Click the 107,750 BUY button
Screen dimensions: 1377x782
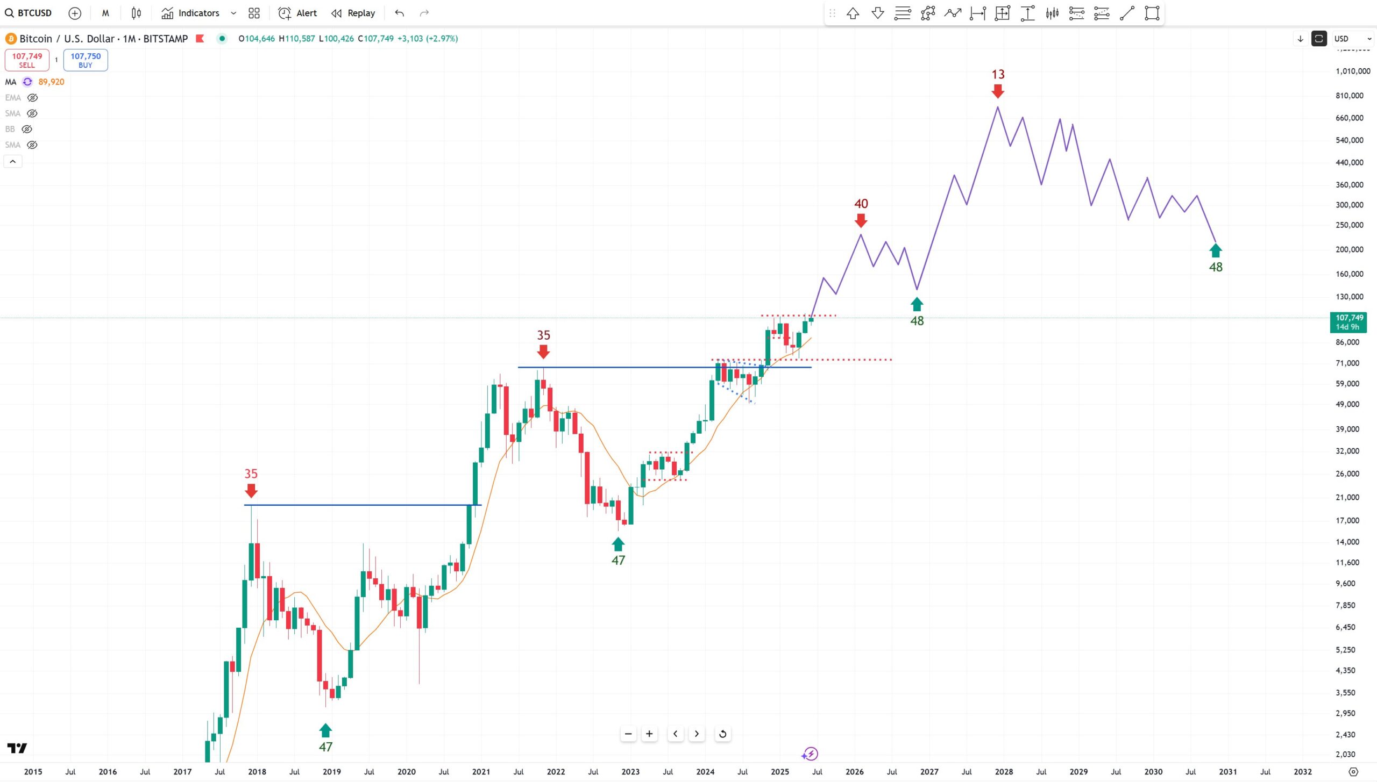pos(86,60)
